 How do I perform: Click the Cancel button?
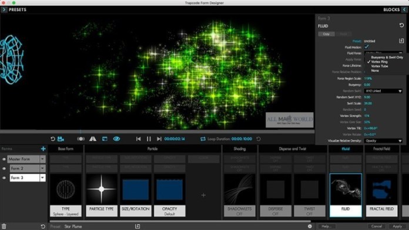pos(377,226)
